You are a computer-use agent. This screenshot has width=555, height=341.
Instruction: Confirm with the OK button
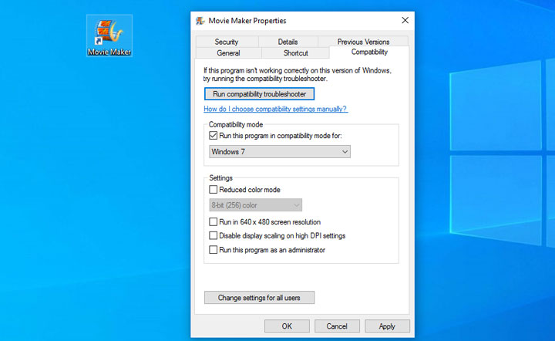(287, 326)
